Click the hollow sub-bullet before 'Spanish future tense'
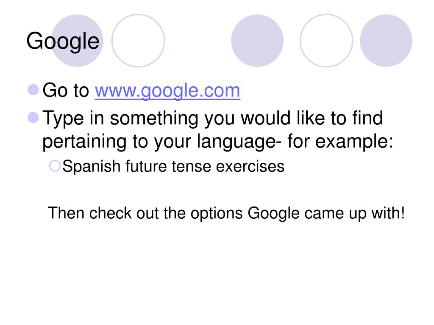Screen dimensions: 434x325 click(x=55, y=166)
